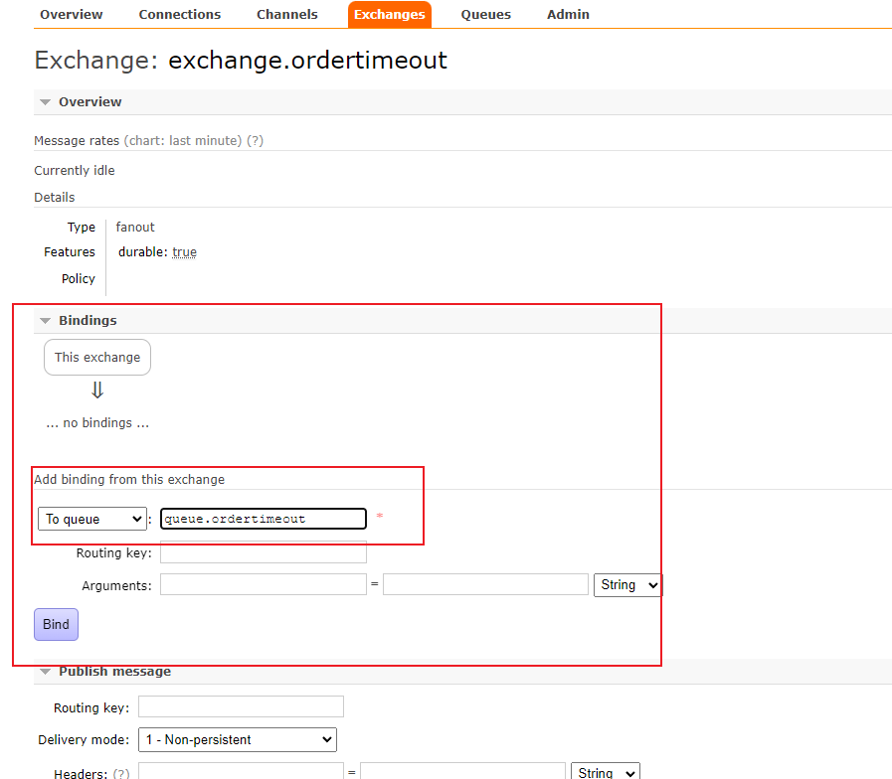This screenshot has height=779, width=892.
Task: Click the Publish message Routing key field
Action: (x=241, y=707)
